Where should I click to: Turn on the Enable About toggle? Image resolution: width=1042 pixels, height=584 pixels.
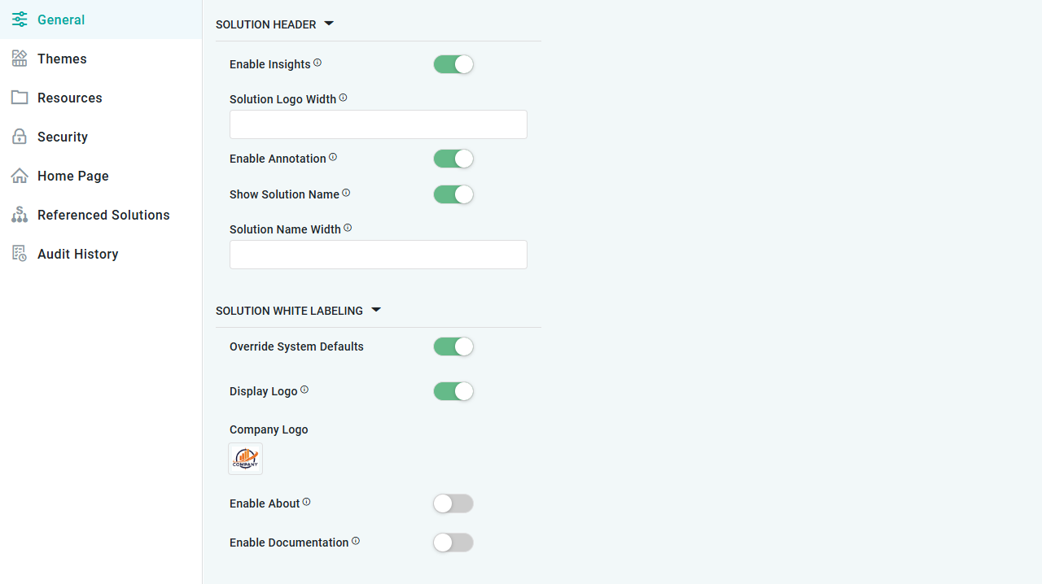[x=453, y=503]
